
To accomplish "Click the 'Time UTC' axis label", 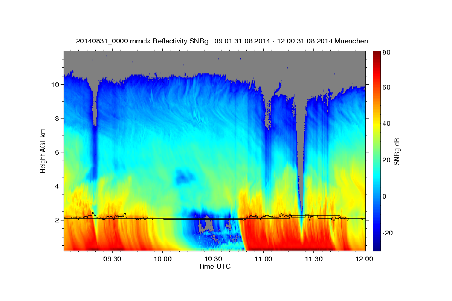I will pyautogui.click(x=214, y=266).
